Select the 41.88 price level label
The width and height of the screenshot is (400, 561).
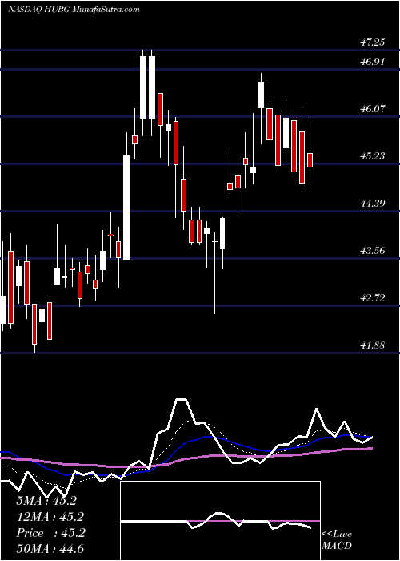click(x=373, y=345)
